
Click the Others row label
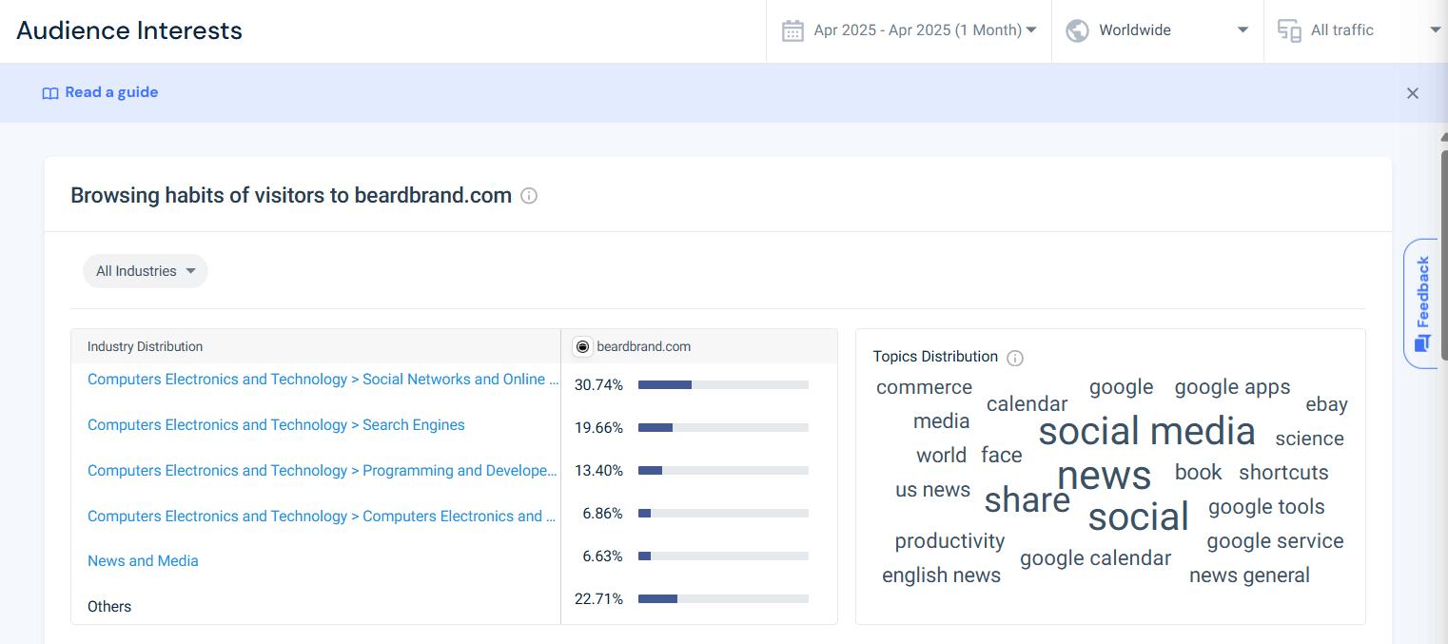click(109, 606)
